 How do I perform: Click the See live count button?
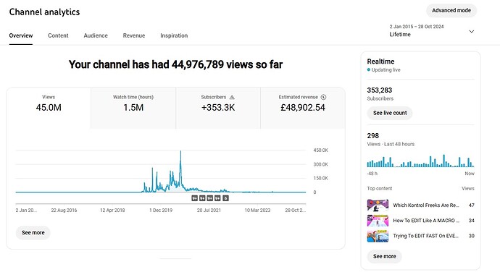coord(390,113)
